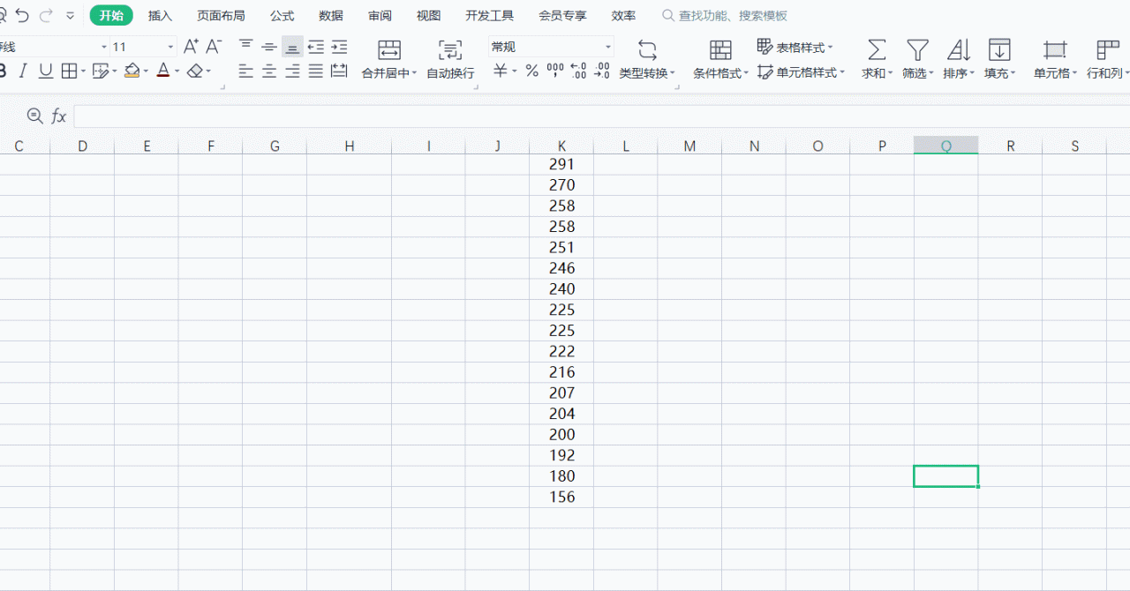Align cell text to the right
This screenshot has height=591, width=1130.
[x=292, y=71]
